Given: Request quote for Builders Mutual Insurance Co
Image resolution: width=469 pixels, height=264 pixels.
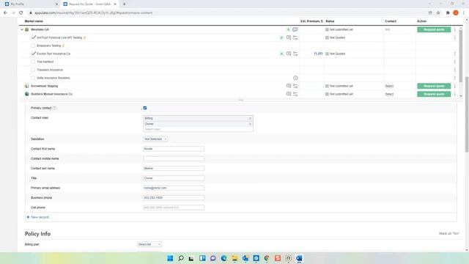Looking at the screenshot, I should (x=434, y=94).
